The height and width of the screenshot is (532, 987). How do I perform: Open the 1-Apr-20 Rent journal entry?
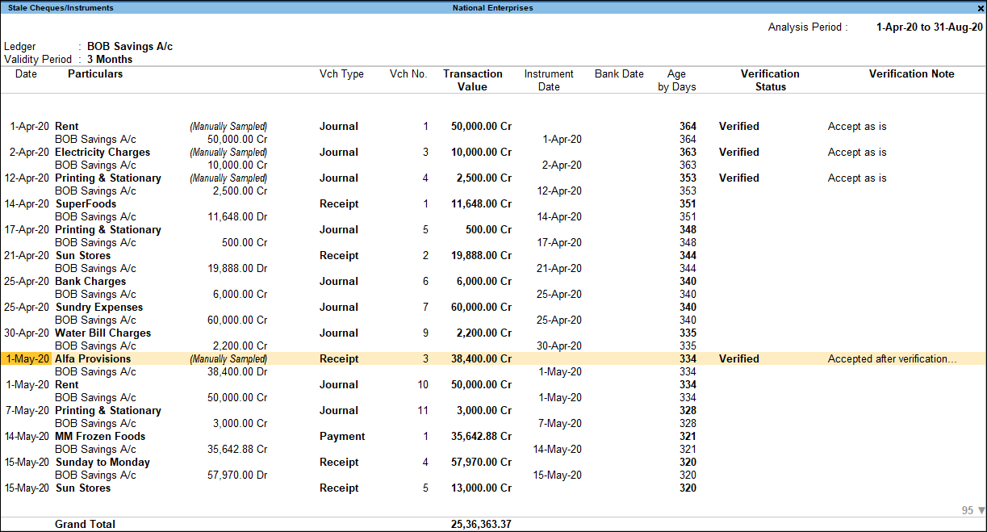coord(493,127)
